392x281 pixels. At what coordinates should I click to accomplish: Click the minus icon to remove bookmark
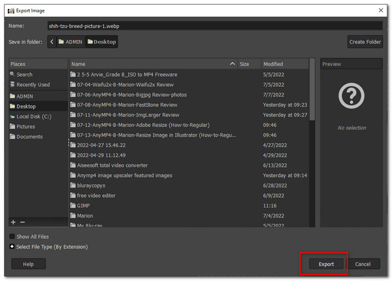(x=22, y=223)
